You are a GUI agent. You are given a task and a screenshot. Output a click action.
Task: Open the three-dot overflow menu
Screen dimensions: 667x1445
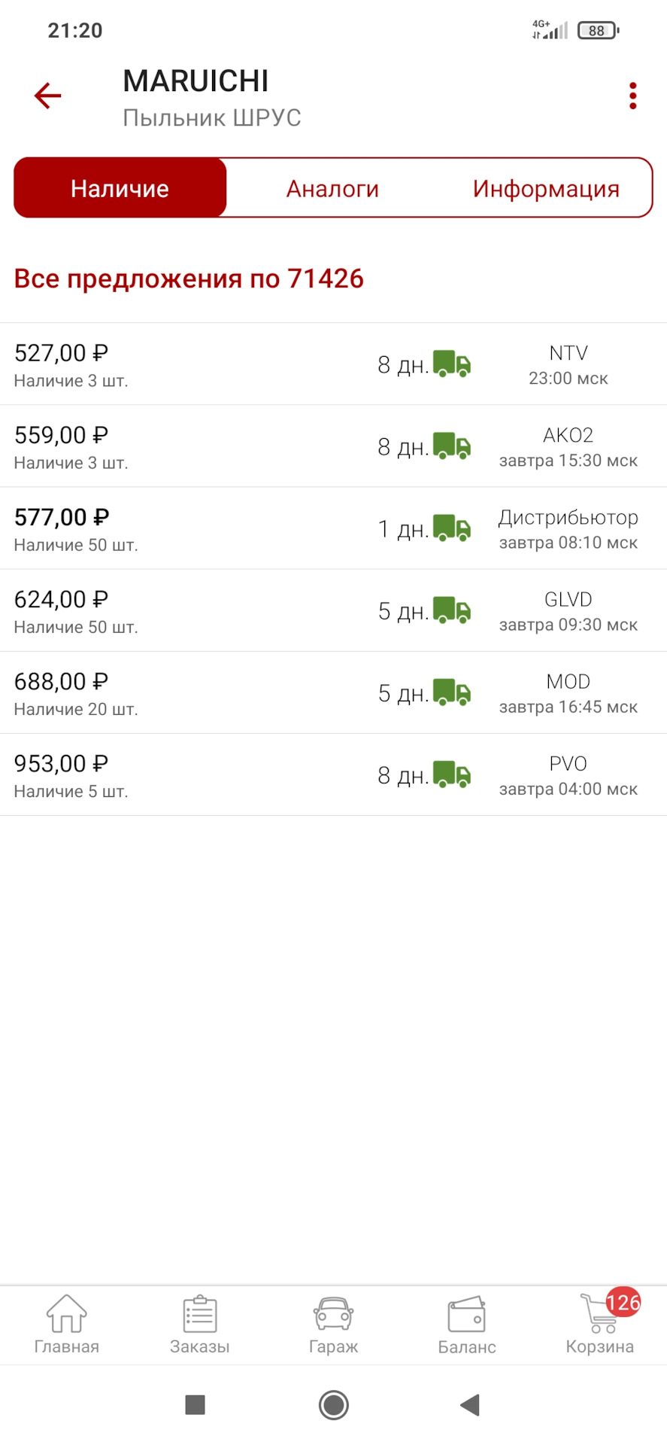pos(633,96)
